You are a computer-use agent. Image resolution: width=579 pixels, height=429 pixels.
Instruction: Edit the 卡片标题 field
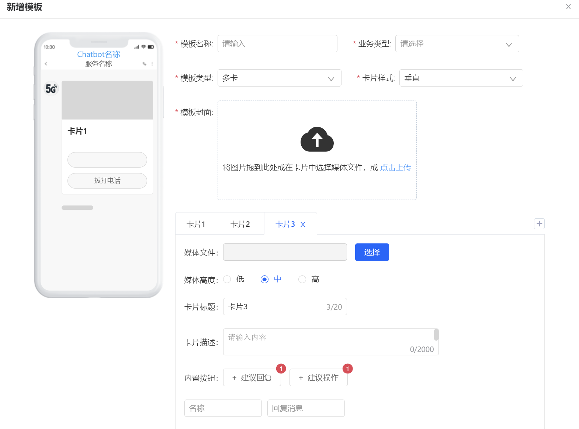pyautogui.click(x=285, y=307)
